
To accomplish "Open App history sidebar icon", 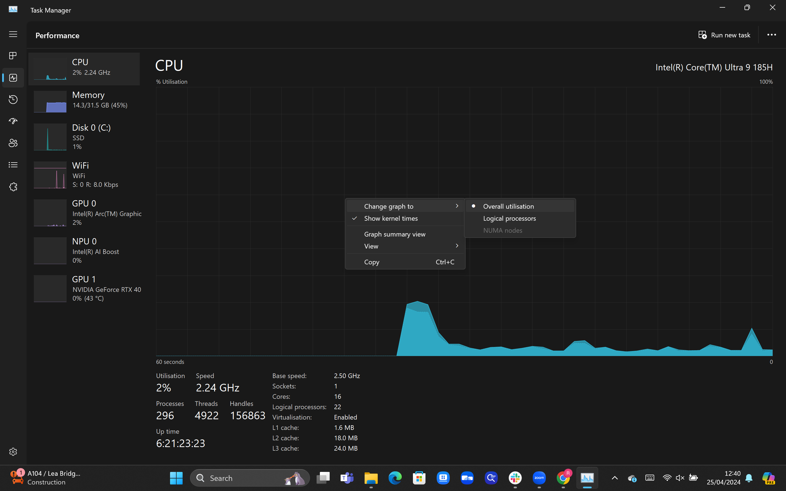I will [13, 99].
